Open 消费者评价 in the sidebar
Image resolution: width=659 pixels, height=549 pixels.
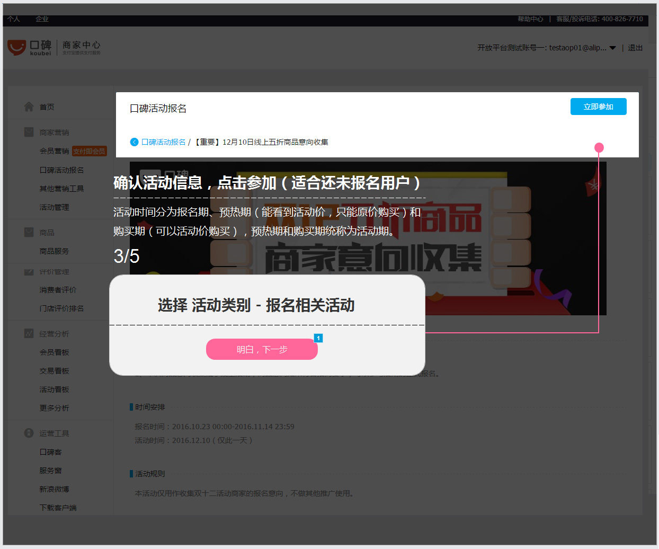pos(58,290)
